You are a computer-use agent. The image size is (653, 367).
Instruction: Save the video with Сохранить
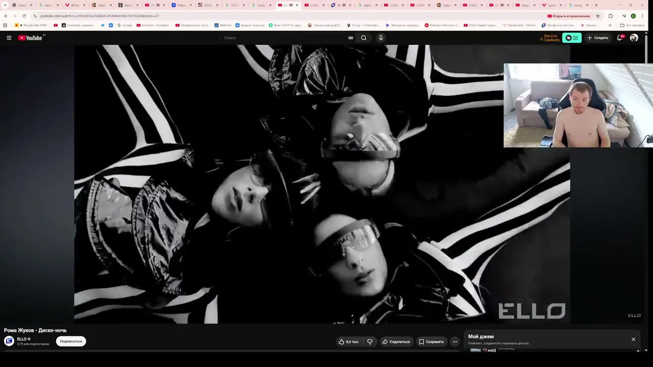[x=432, y=342]
